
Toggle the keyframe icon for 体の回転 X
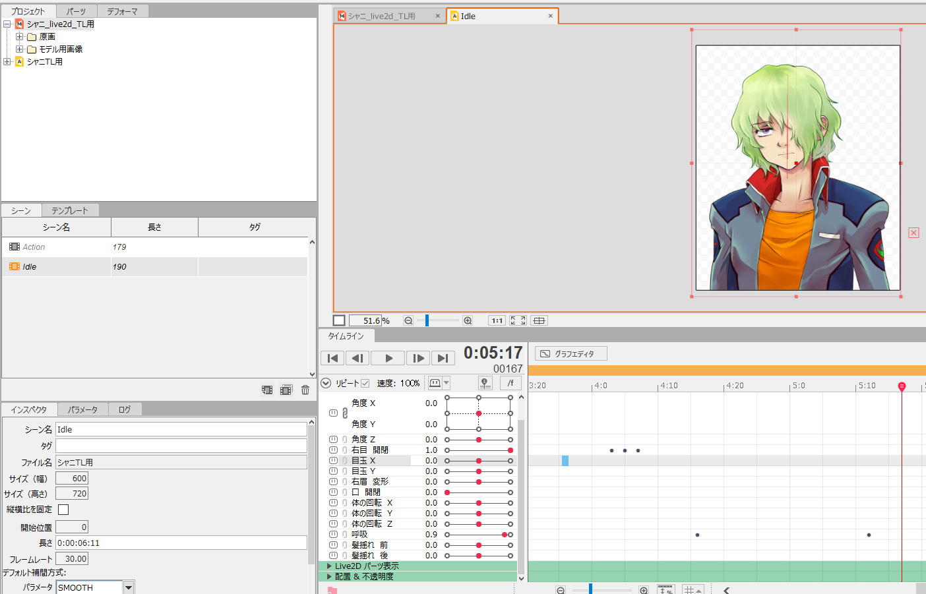[x=333, y=502]
